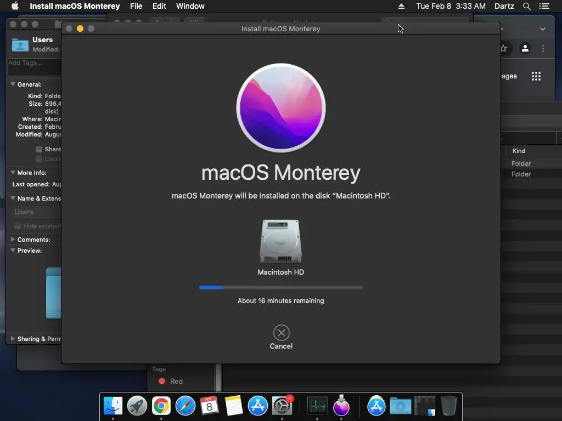
Task: Open the Edit menu
Action: [x=159, y=6]
